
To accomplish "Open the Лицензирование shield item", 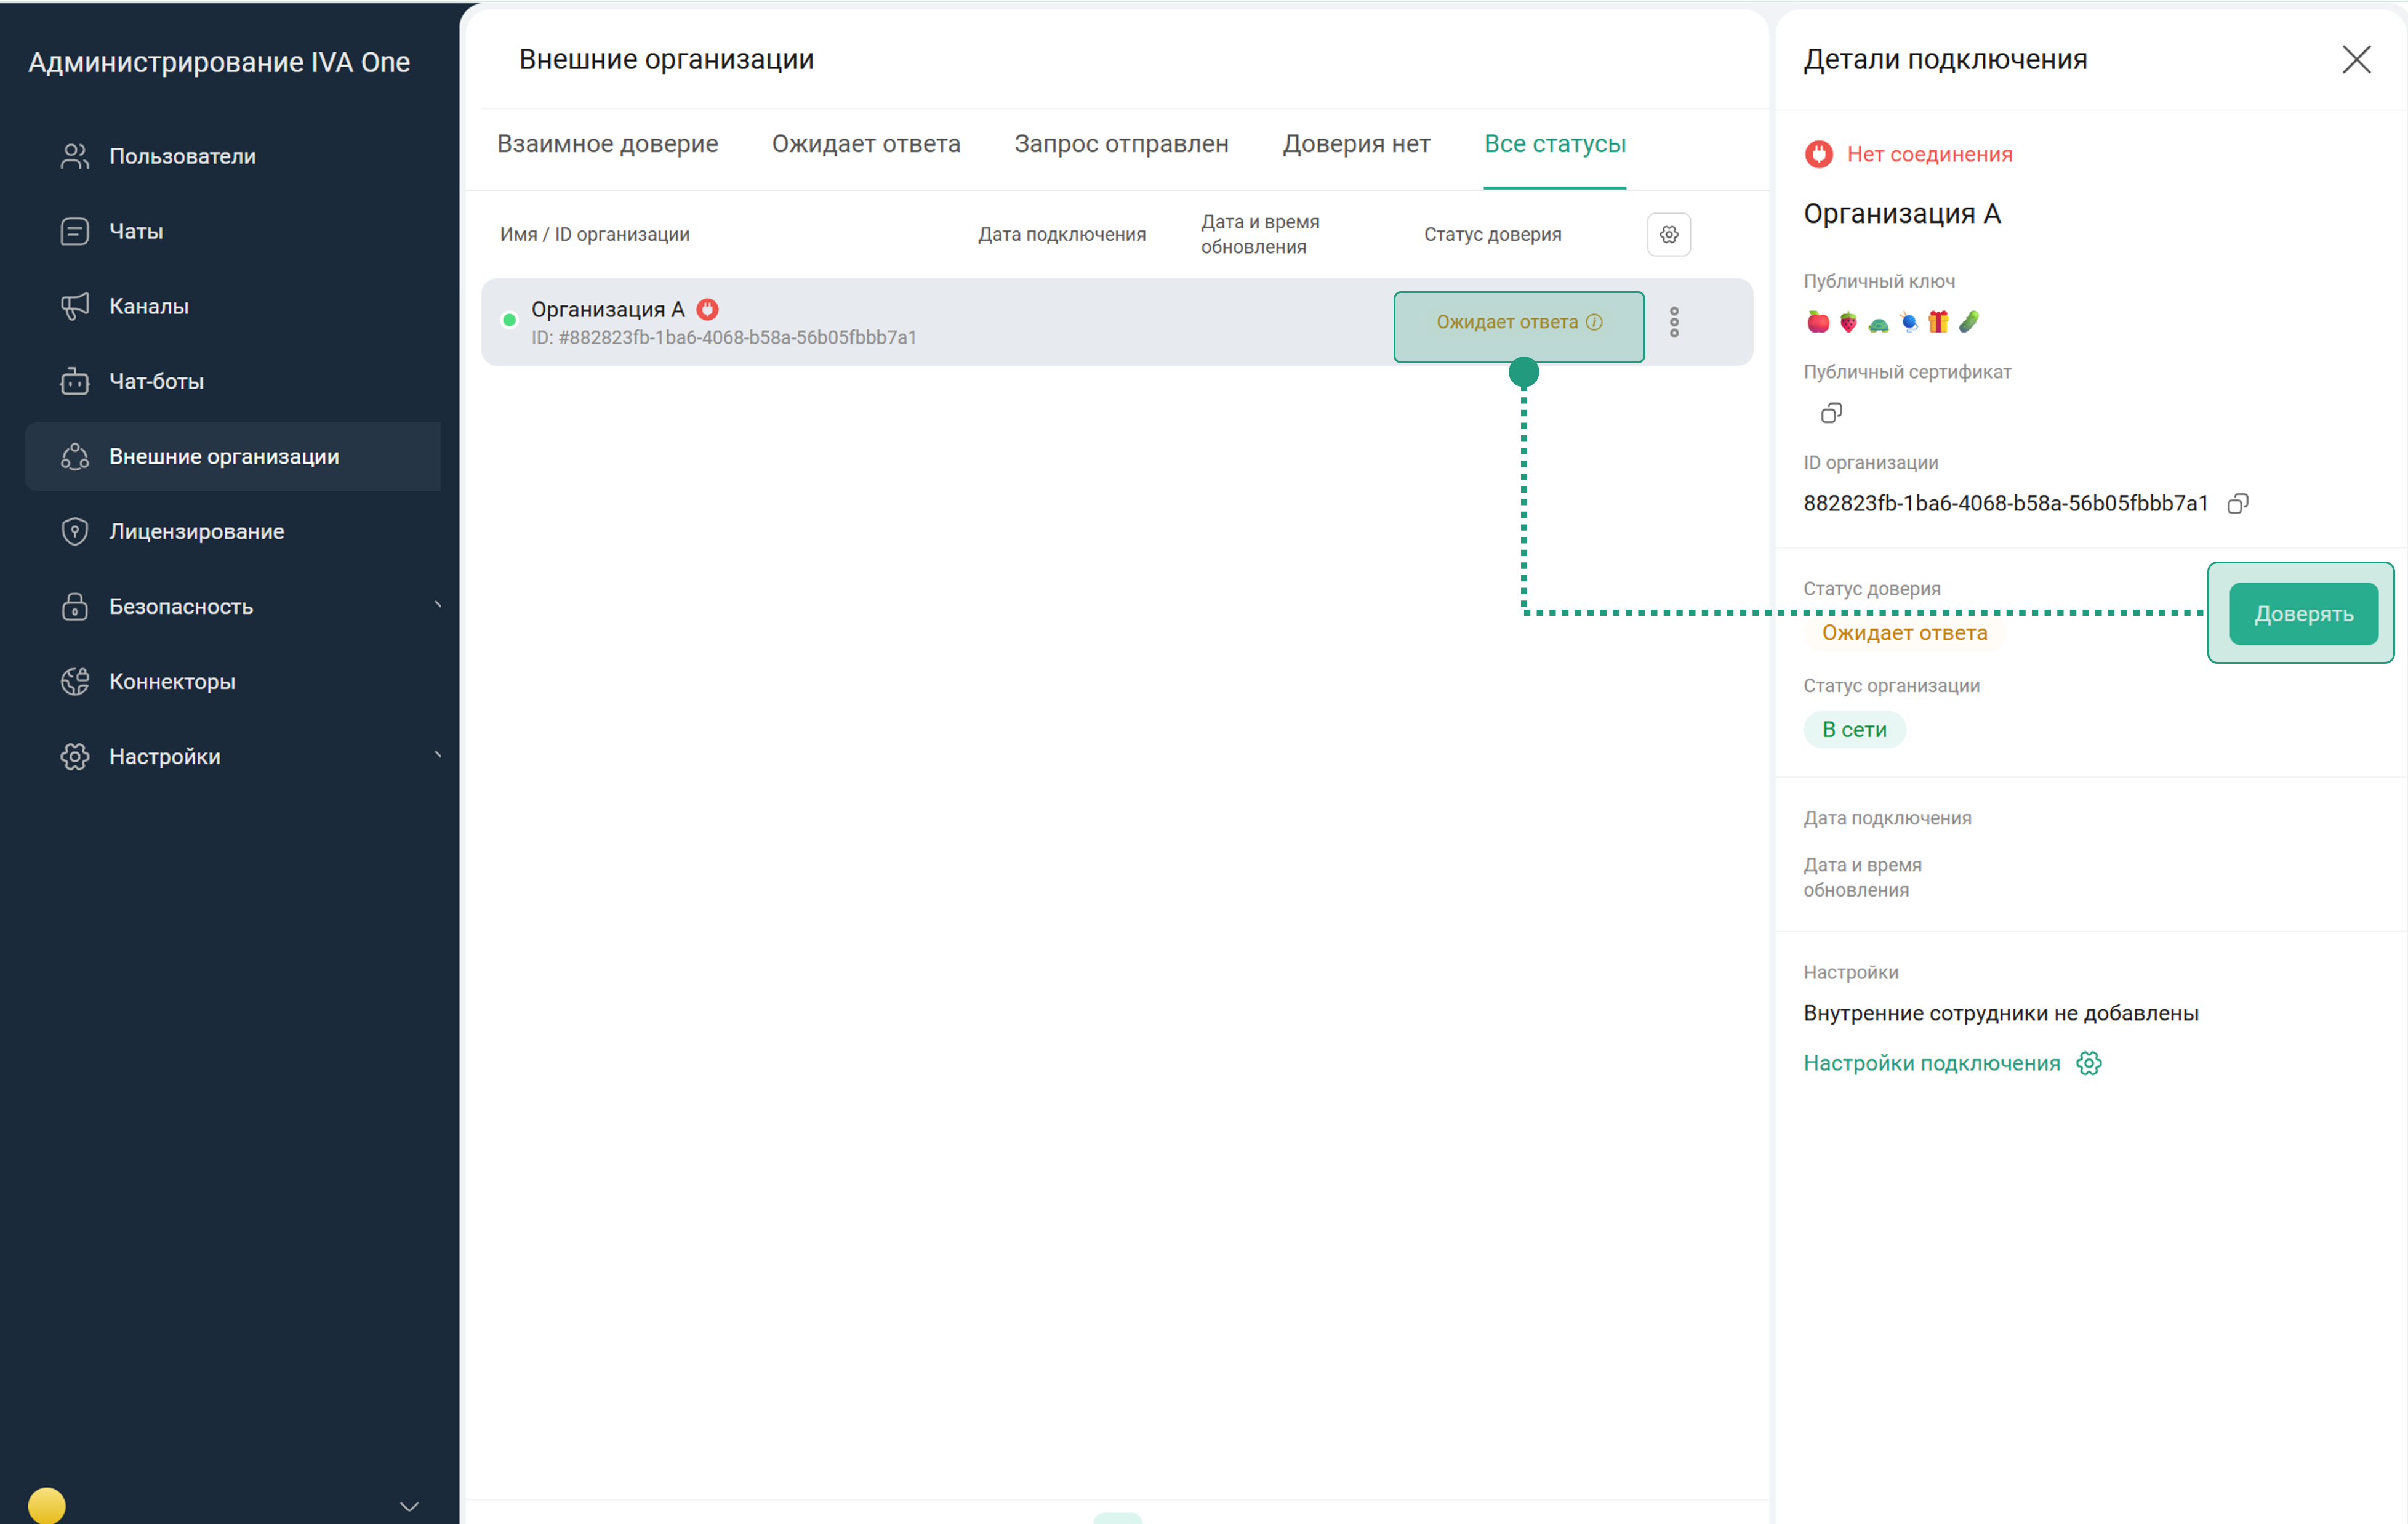I will [196, 531].
